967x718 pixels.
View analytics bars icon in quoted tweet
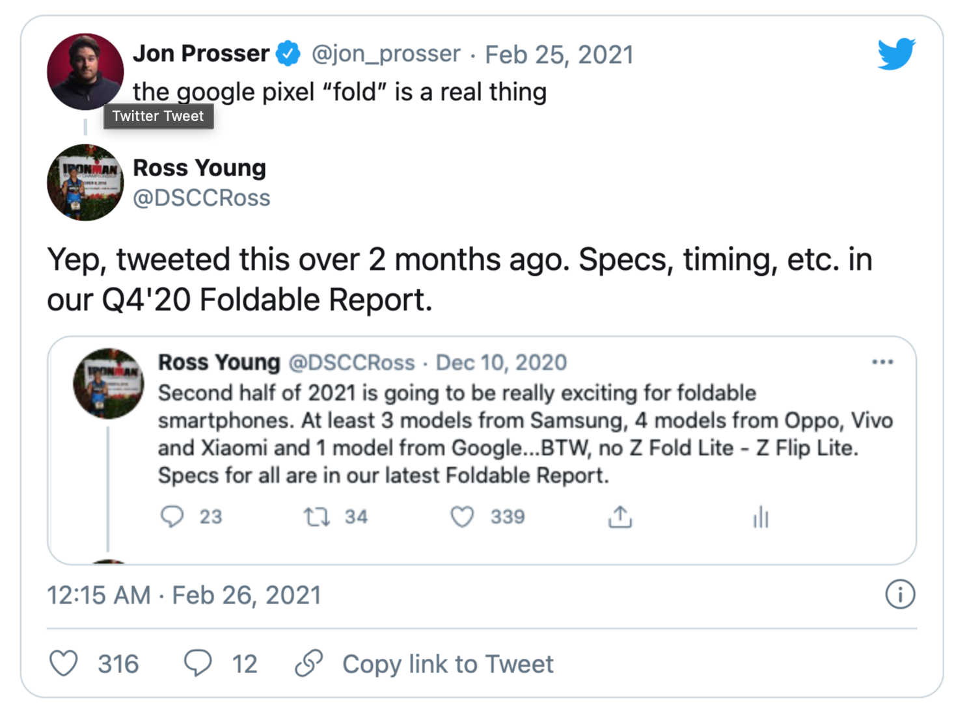tap(761, 518)
